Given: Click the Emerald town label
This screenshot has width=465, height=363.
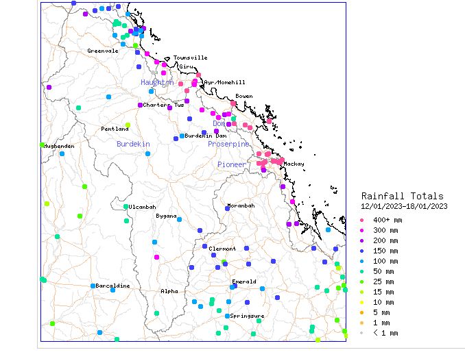Looking at the screenshot, I should tap(244, 281).
